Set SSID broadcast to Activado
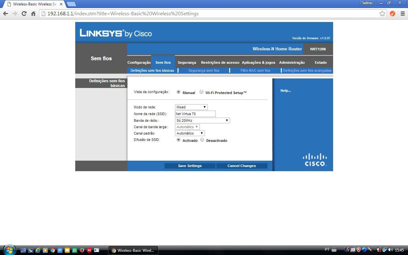408x255 pixels. [178, 140]
